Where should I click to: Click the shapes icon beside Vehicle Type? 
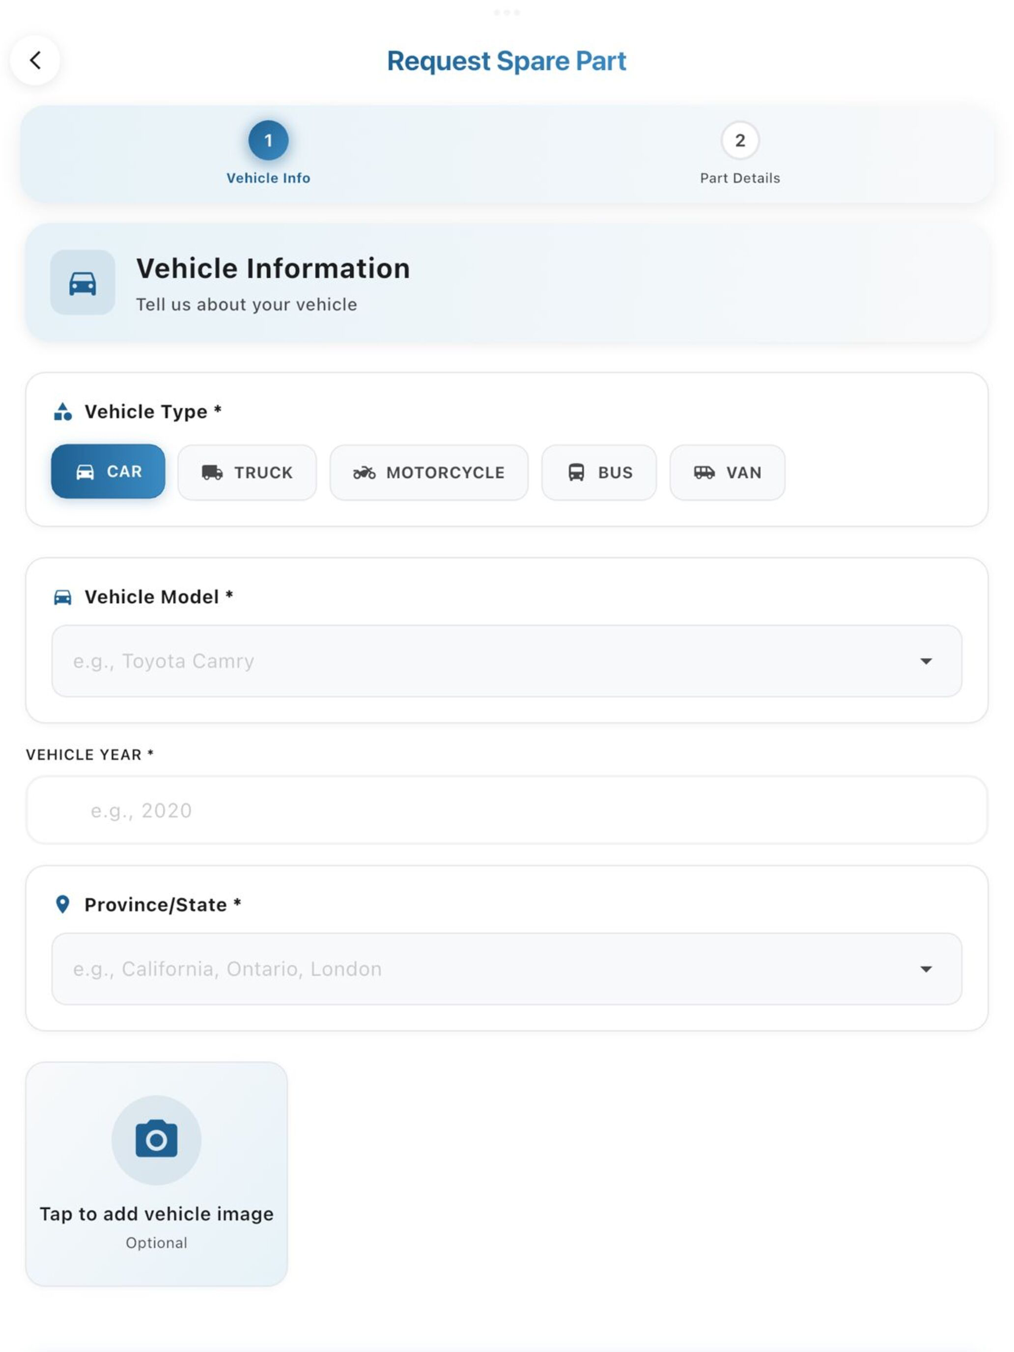click(63, 411)
